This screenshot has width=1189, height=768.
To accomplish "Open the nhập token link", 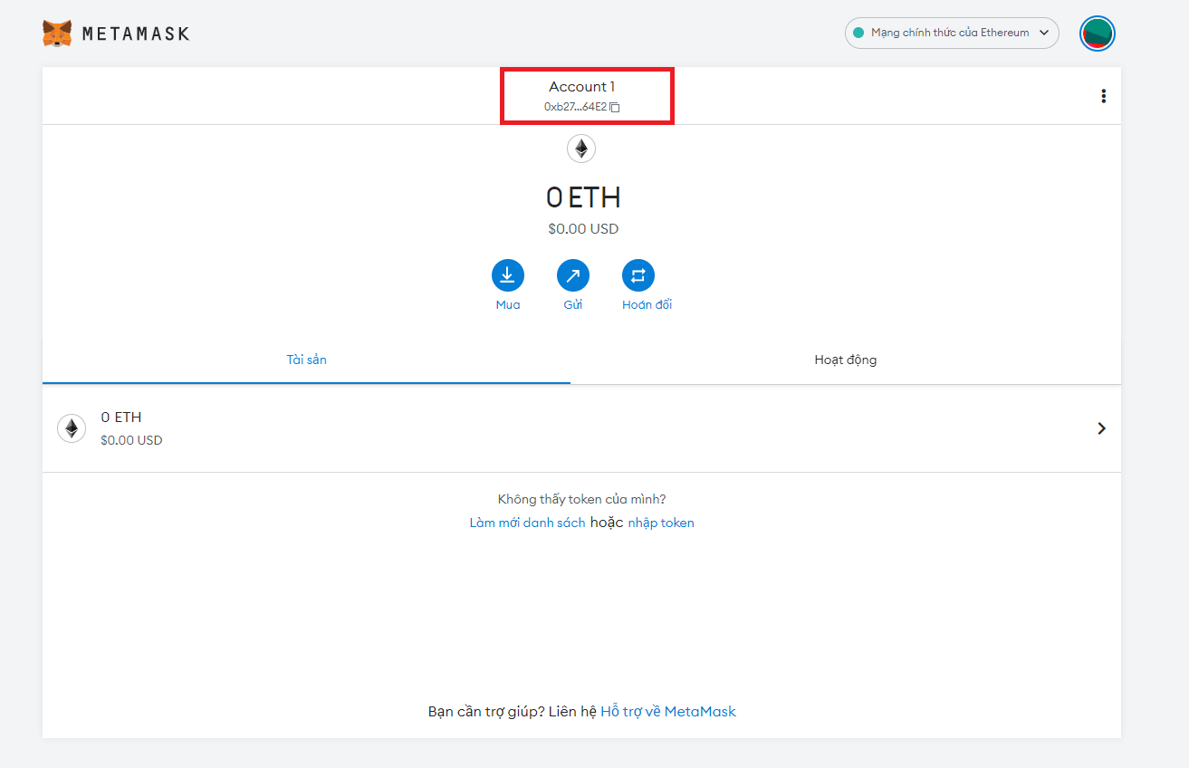I will pos(660,523).
